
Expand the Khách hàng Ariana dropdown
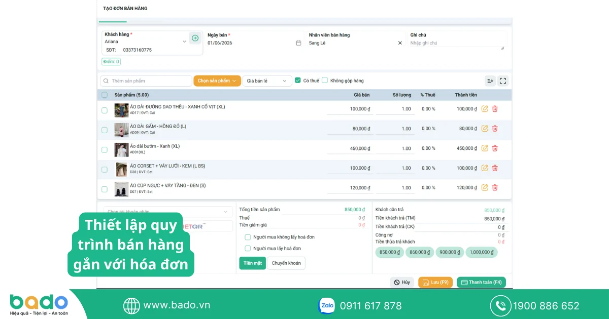(x=184, y=42)
